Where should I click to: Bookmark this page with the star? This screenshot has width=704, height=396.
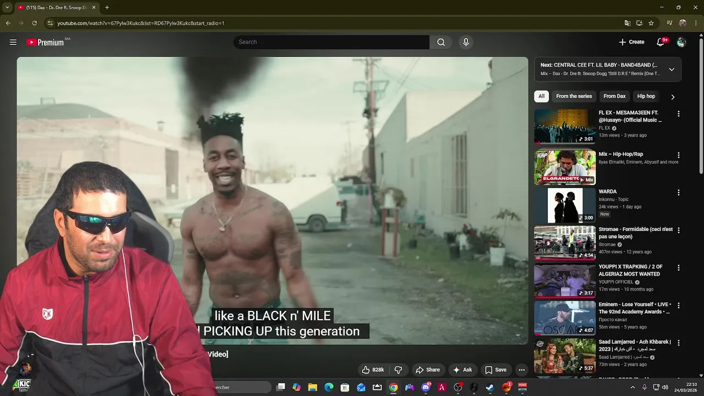[x=651, y=23]
